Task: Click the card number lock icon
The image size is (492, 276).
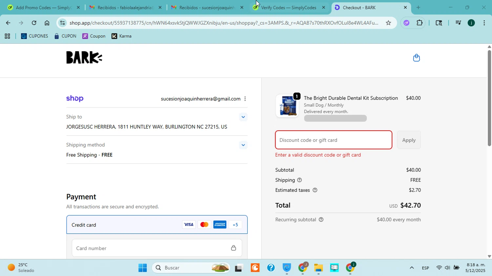Action: coord(234,248)
